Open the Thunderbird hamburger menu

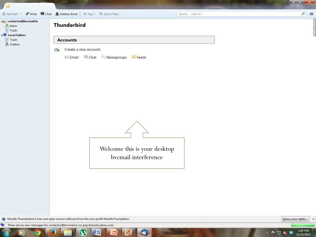(x=311, y=14)
